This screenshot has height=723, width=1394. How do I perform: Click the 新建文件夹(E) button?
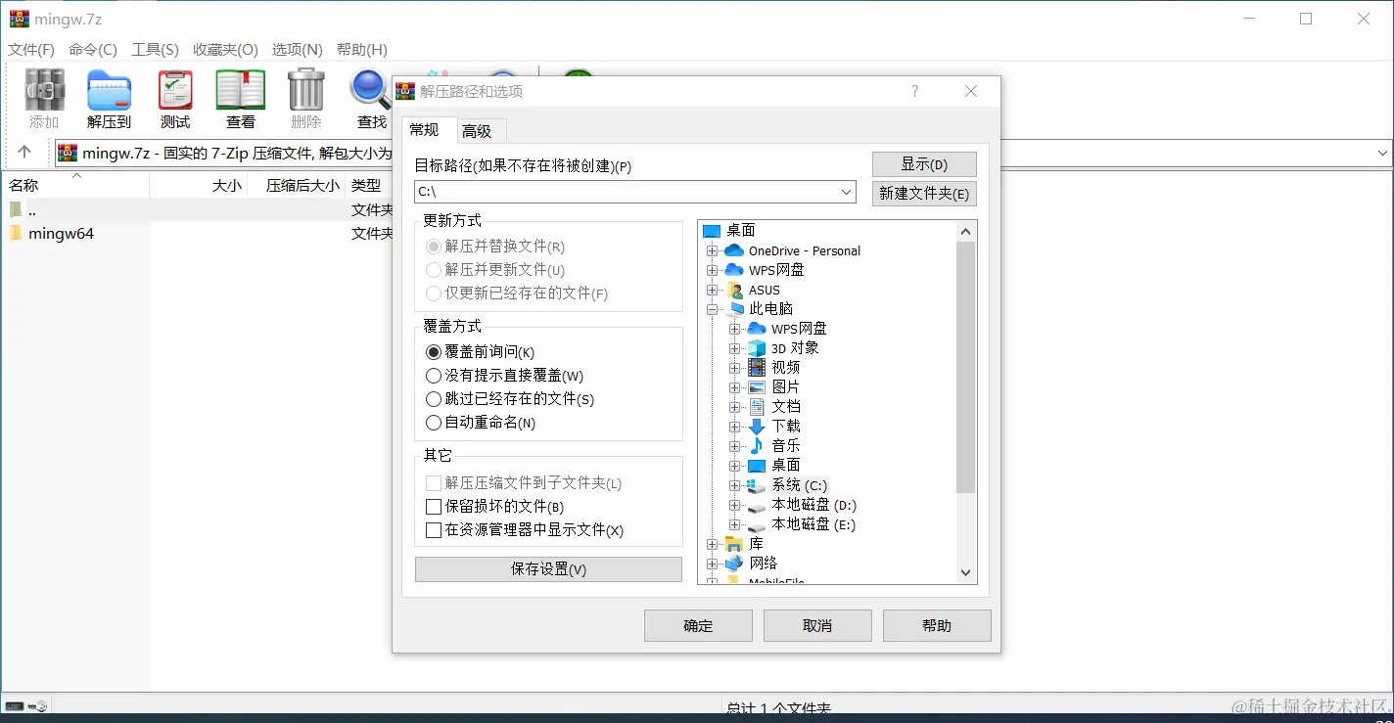pos(923,193)
